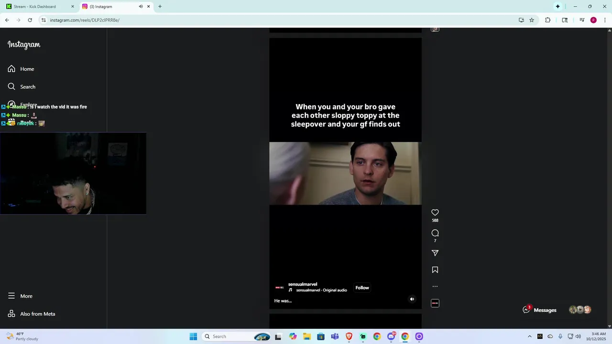This screenshot has width=612, height=344.
Task: Open Chrome three-dot menu
Action: (605, 20)
